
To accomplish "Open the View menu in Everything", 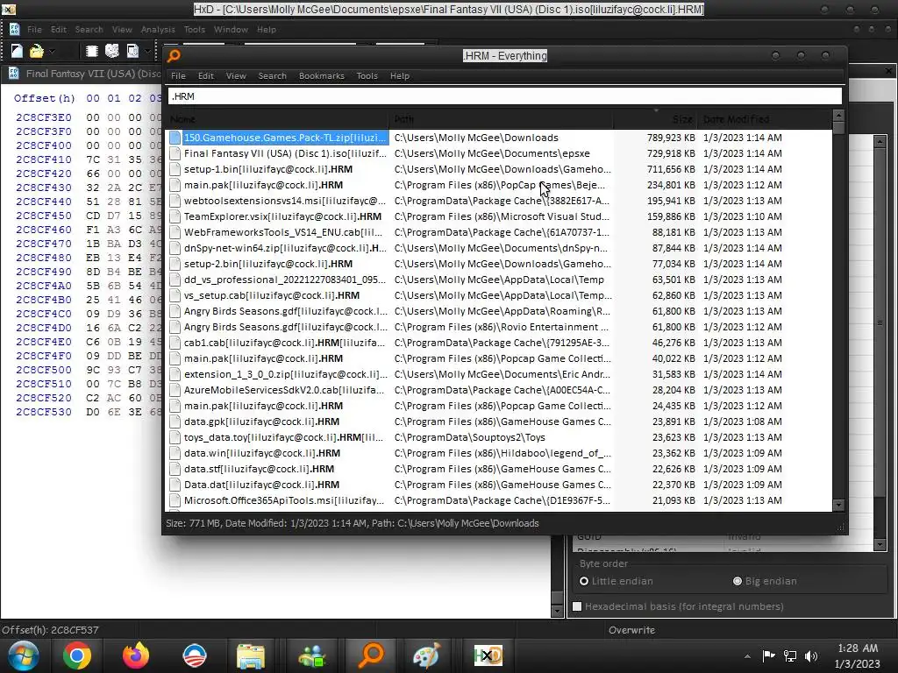I will click(x=236, y=75).
